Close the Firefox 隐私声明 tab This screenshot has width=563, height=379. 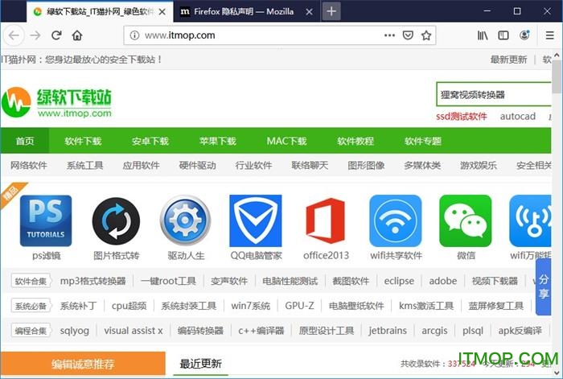pyautogui.click(x=309, y=12)
